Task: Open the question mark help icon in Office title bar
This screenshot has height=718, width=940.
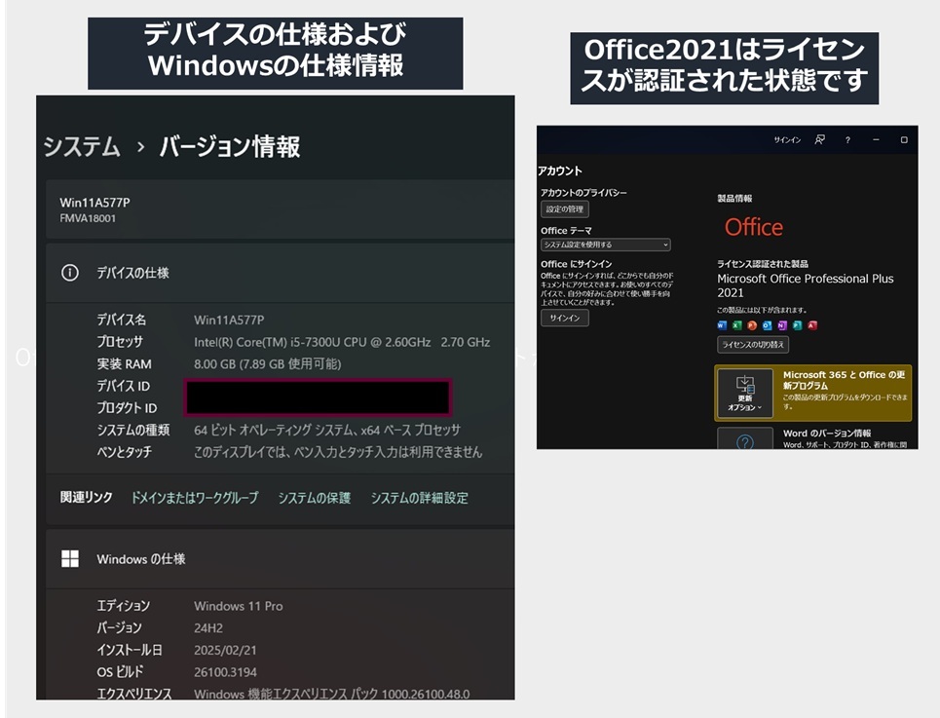Action: point(847,139)
